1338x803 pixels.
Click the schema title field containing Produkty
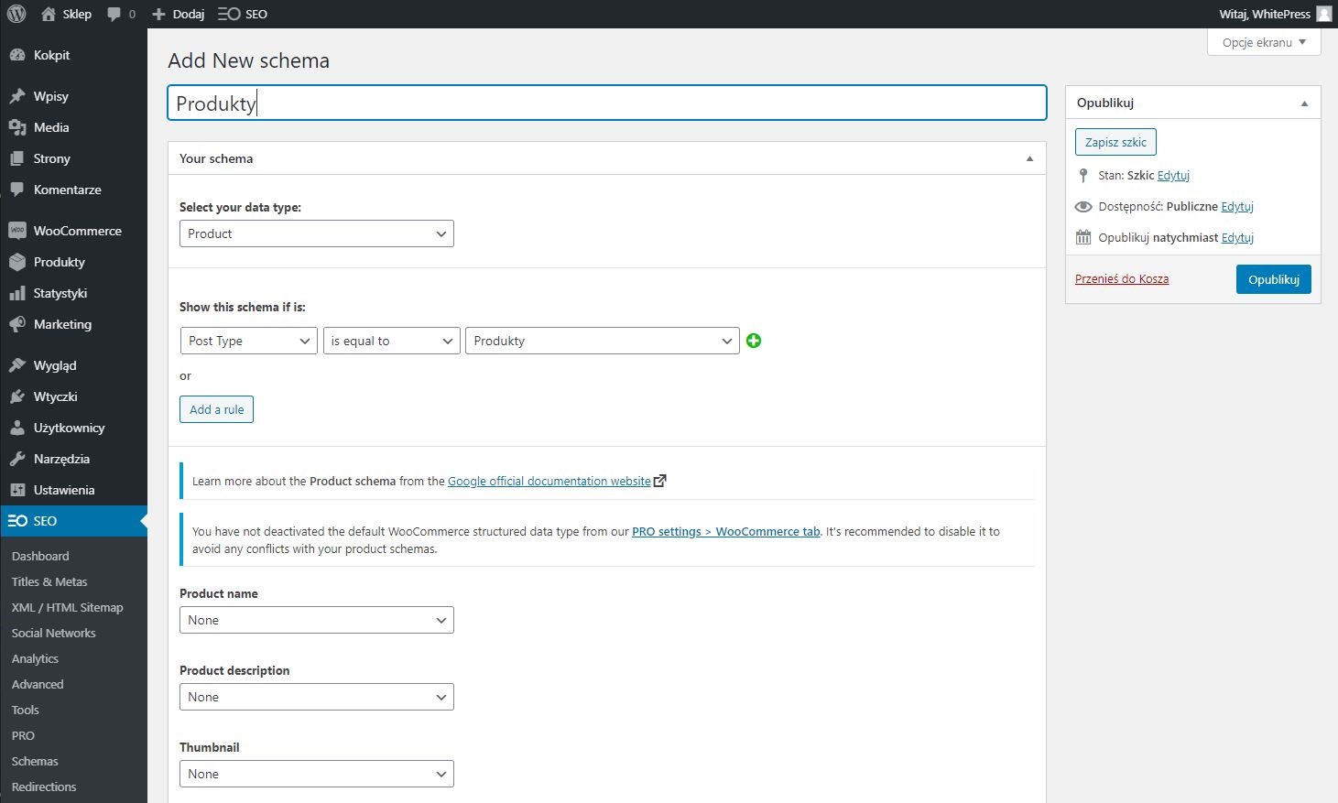pos(606,103)
